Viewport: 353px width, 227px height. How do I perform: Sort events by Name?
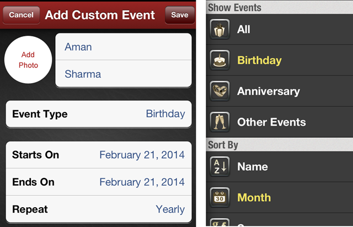[x=253, y=166]
